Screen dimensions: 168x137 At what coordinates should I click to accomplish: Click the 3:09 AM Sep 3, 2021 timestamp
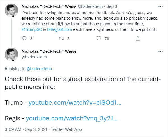click(25, 129)
